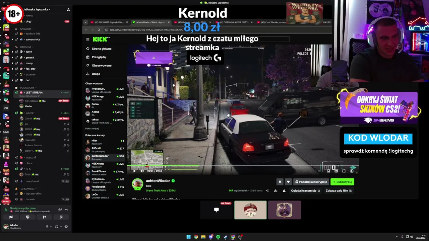Download the clip with download icon
This screenshot has width=429, height=241.
(x=275, y=191)
